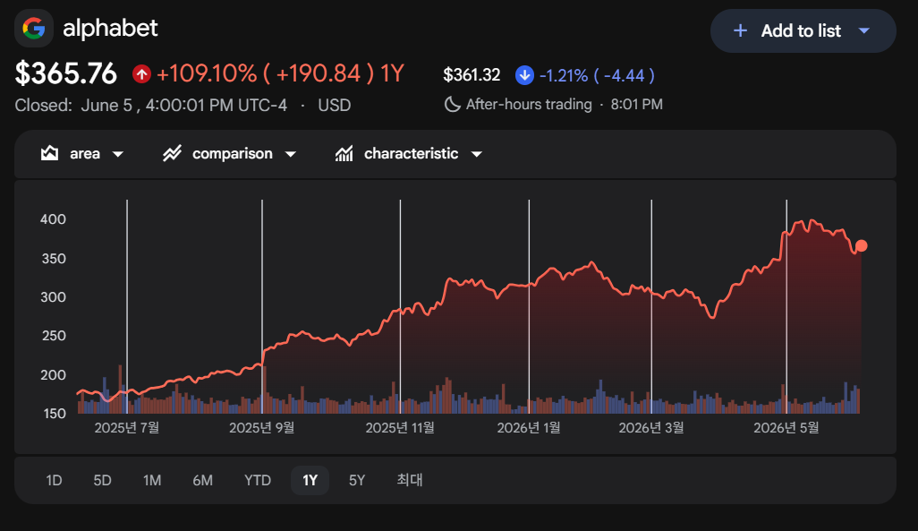This screenshot has width=918, height=531.
Task: Click the +109.10% one-year change text
Action: click(x=207, y=73)
